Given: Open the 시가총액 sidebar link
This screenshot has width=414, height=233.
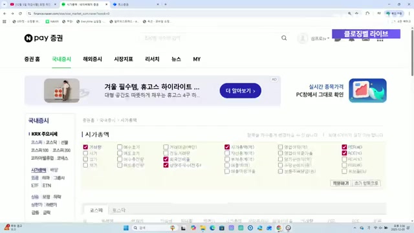Looking at the screenshot, I should 39,170.
